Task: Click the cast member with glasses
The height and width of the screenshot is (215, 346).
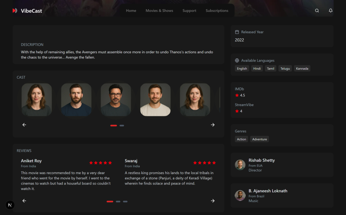Action: tap(116, 100)
